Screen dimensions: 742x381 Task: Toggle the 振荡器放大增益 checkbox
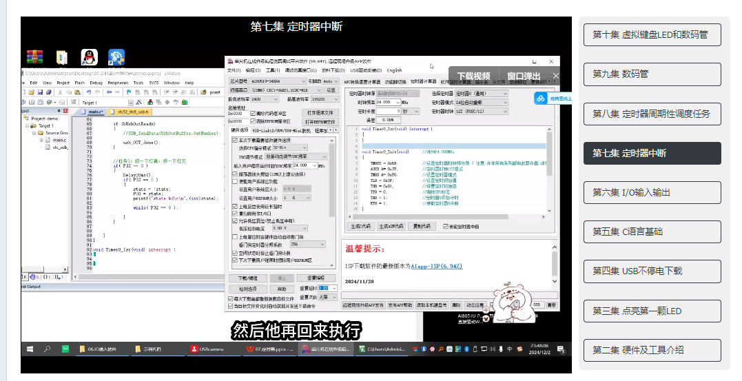(x=235, y=174)
